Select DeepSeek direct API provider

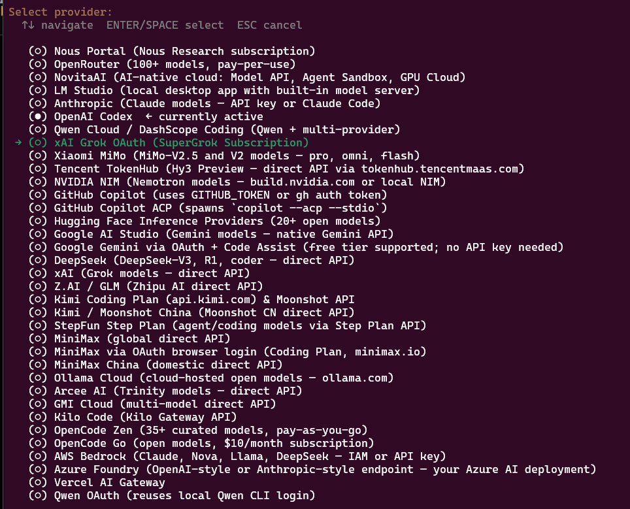(x=191, y=260)
